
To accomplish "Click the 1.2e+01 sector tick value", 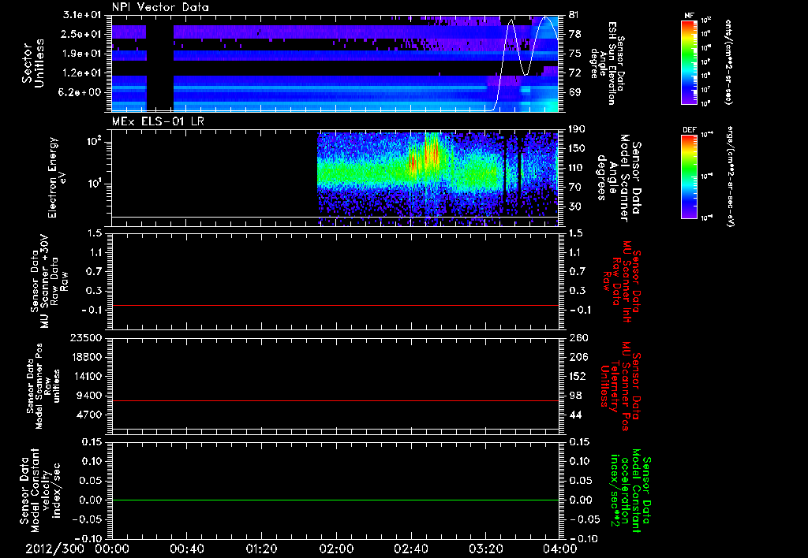I will point(81,73).
